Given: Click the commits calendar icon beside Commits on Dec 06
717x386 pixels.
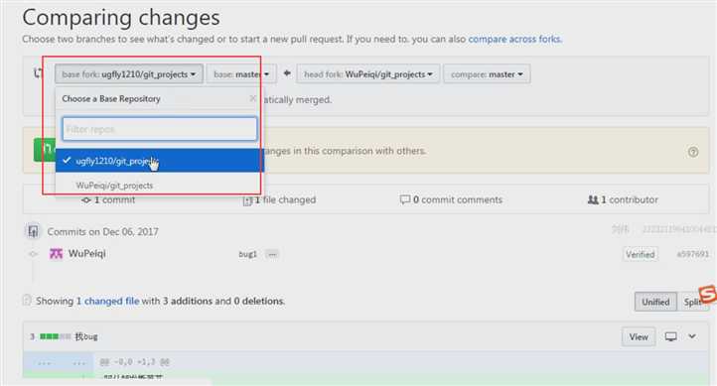Looking at the screenshot, I should (33, 231).
